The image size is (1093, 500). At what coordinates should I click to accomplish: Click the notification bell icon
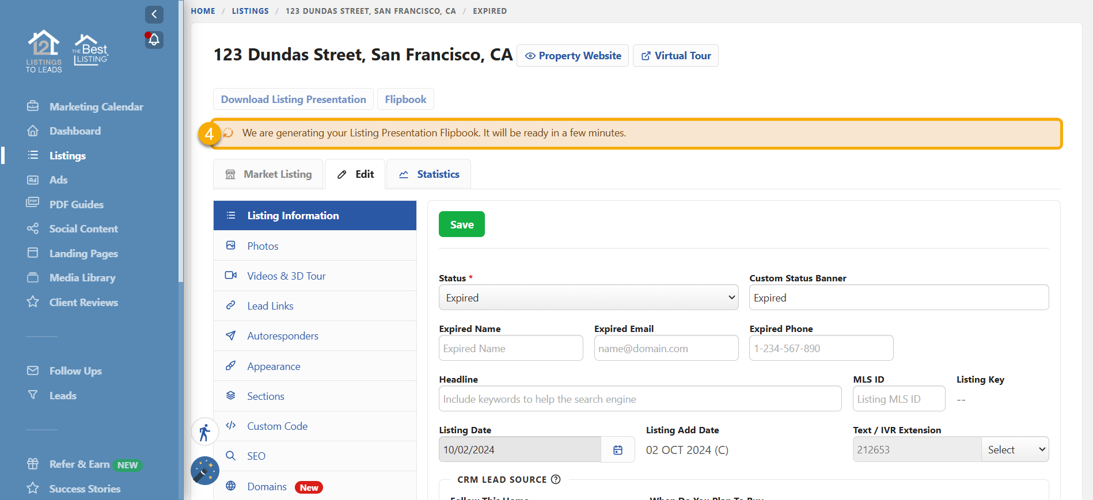154,40
